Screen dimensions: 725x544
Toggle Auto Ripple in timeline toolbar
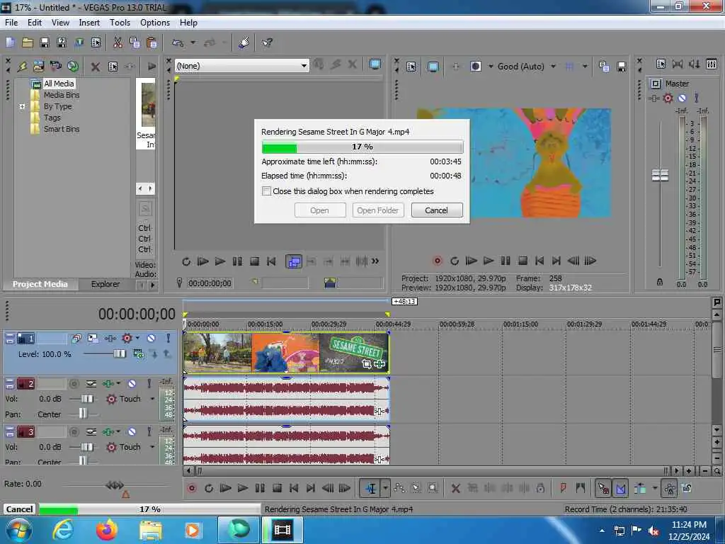tap(640, 488)
